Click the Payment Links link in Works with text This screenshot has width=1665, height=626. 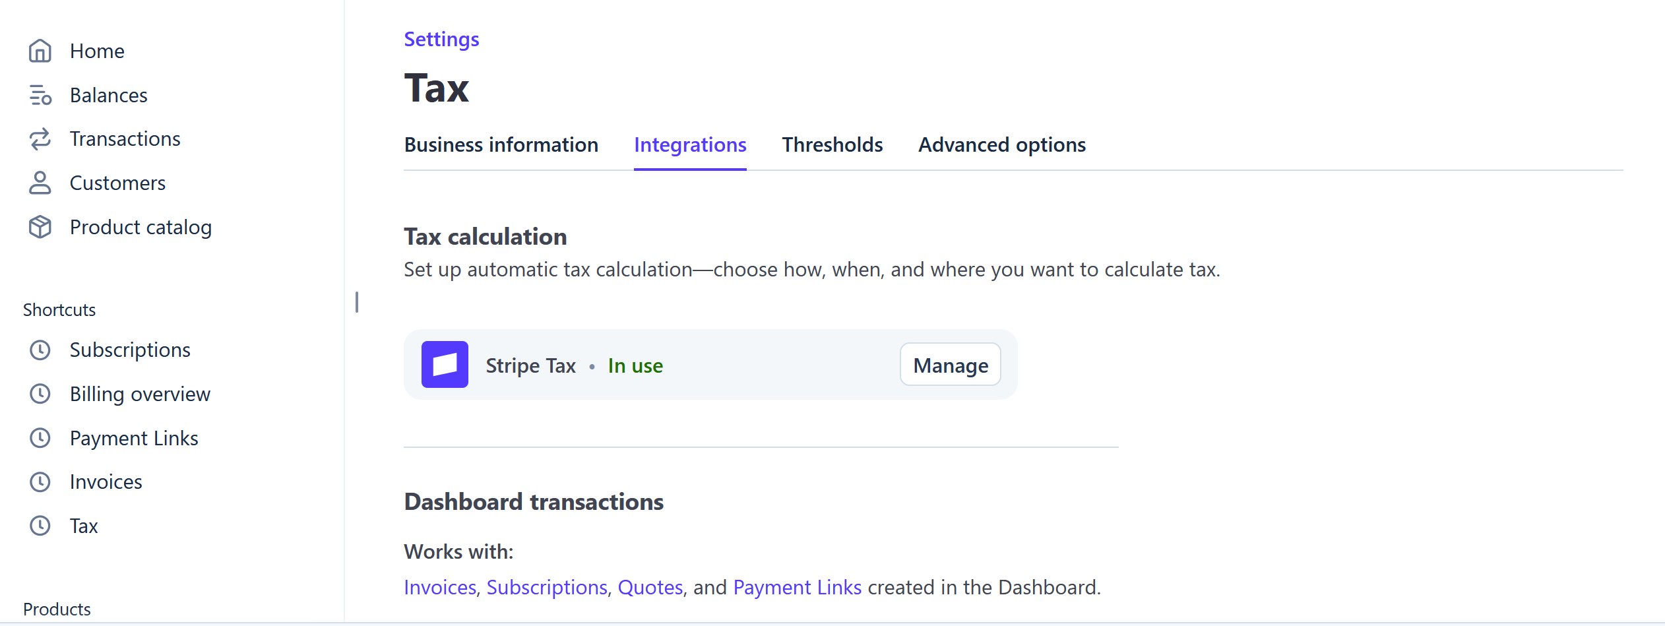[798, 586]
